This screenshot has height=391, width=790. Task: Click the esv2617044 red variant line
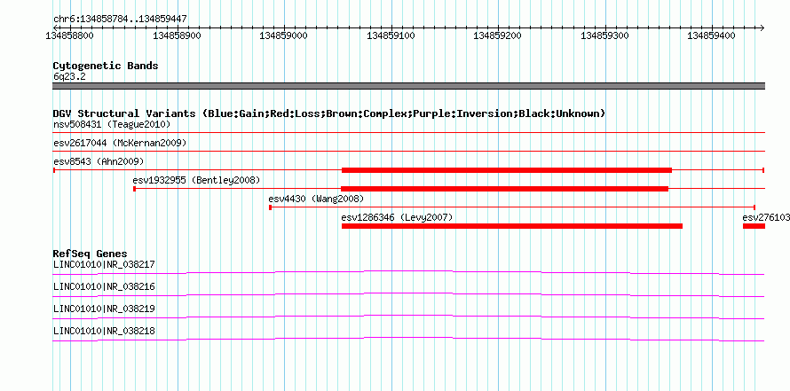coord(408,151)
